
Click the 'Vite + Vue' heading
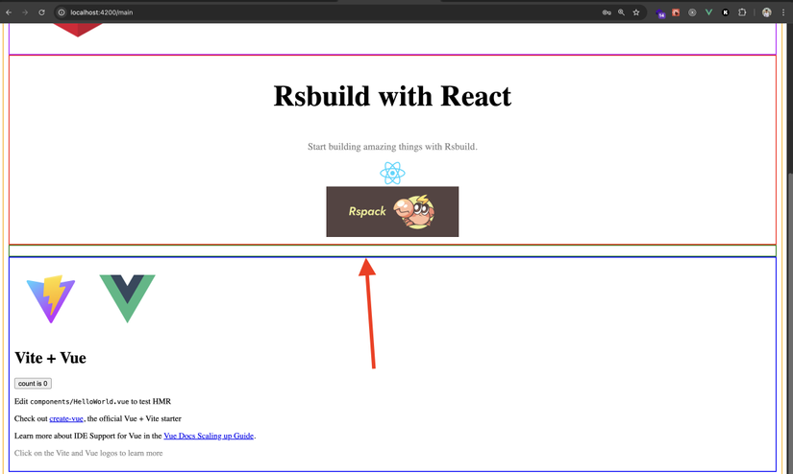[50, 358]
